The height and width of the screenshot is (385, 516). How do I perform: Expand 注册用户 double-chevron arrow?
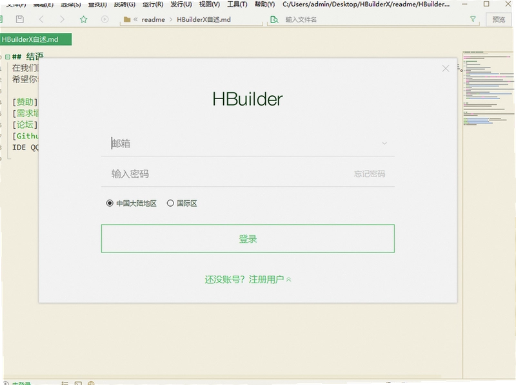pyautogui.click(x=288, y=279)
